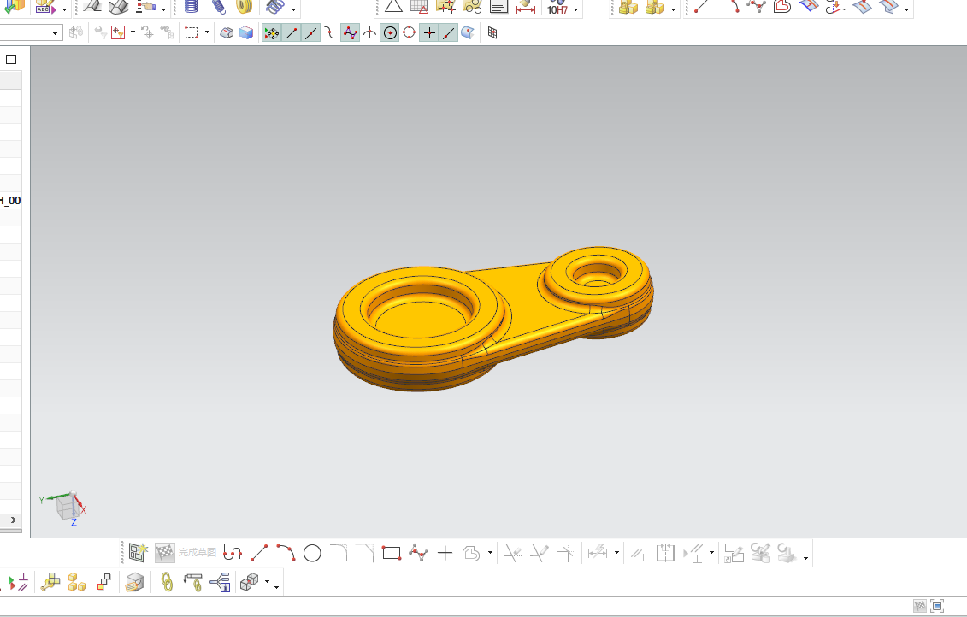
Task: Click the gray object highlight icon
Action: click(227, 32)
